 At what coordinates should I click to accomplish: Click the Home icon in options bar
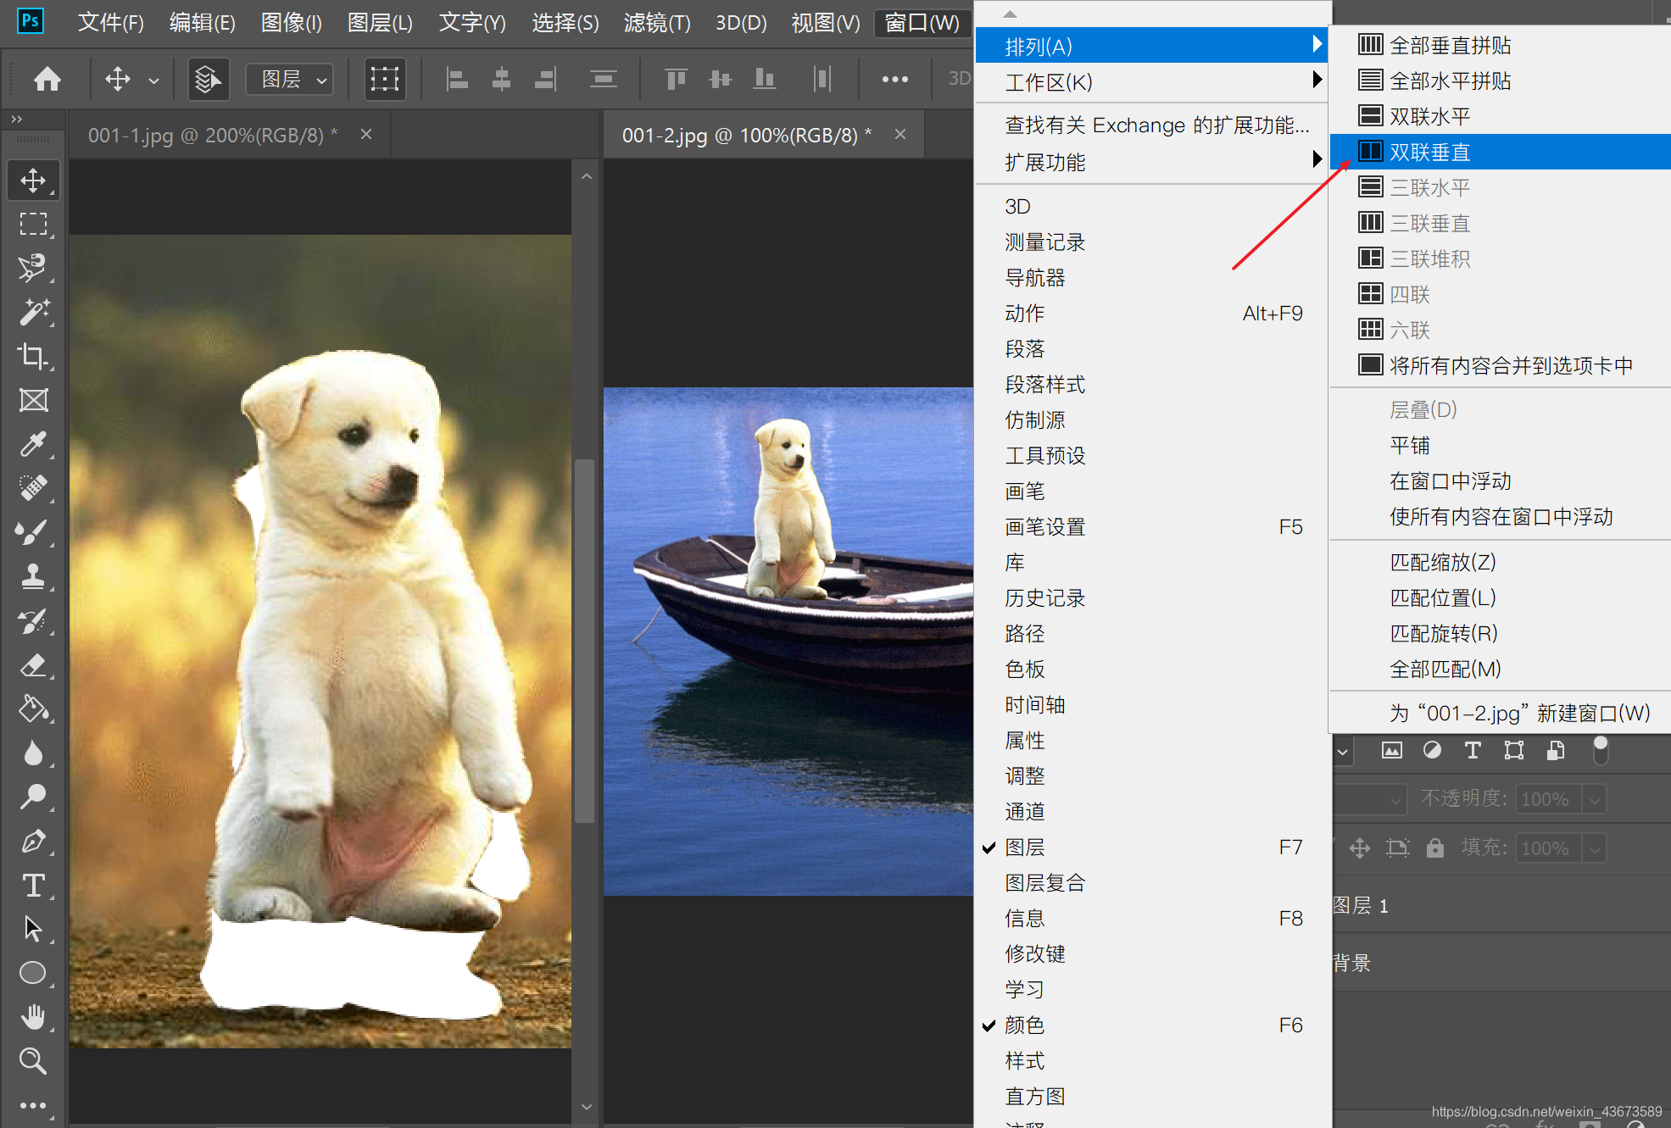(47, 80)
